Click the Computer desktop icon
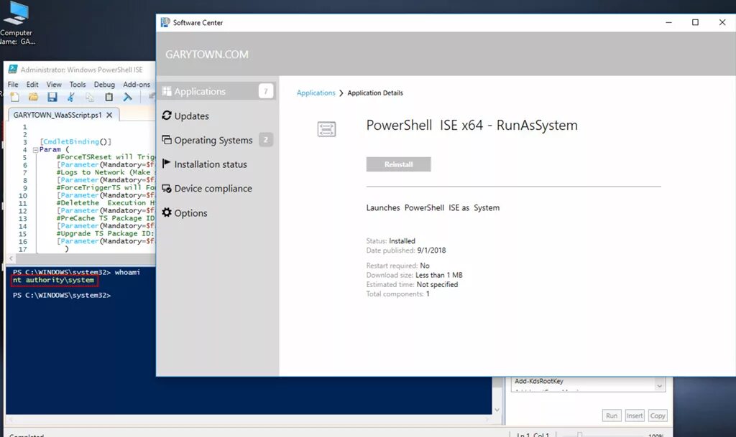Image resolution: width=736 pixels, height=437 pixels. pos(16,12)
